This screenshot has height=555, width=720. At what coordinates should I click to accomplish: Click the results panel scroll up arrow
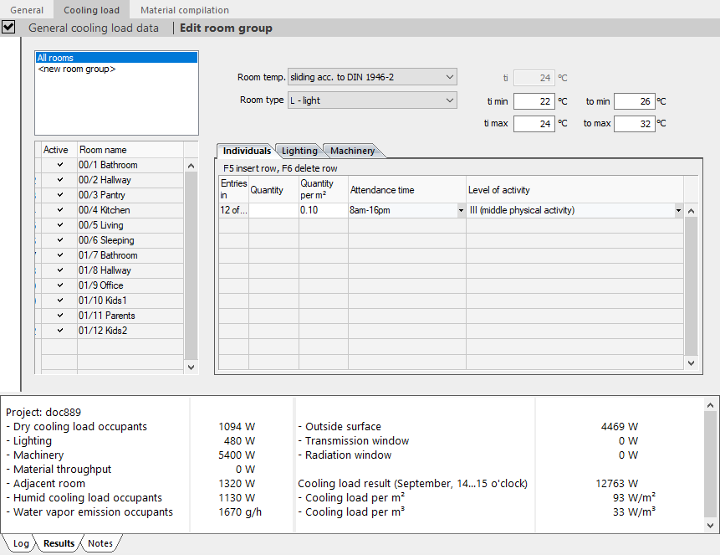[710, 405]
